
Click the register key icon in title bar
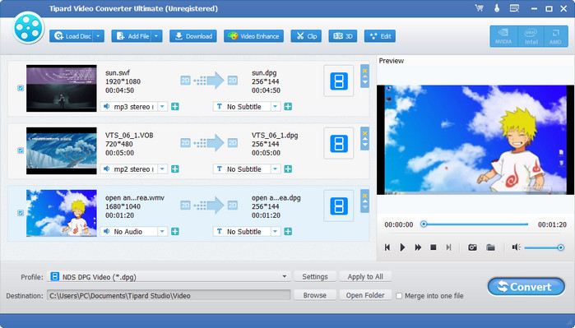tap(497, 8)
